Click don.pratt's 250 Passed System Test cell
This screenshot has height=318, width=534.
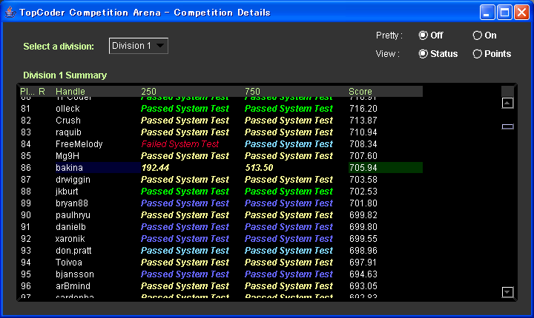coord(185,251)
